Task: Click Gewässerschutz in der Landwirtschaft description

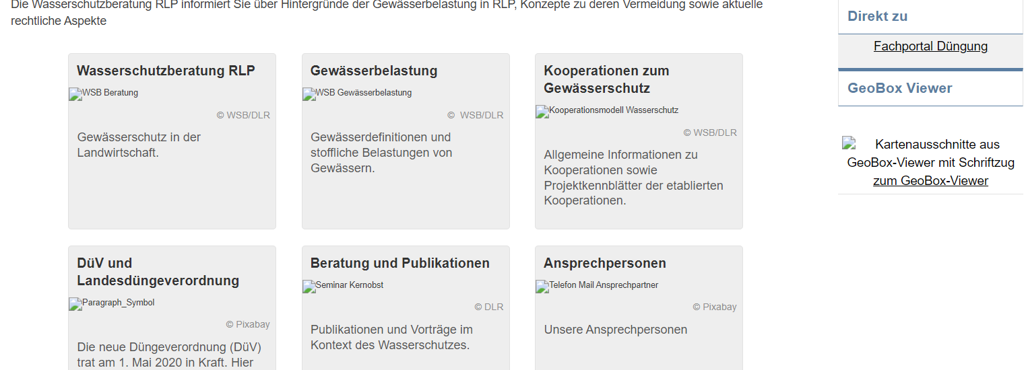Action: click(x=139, y=145)
